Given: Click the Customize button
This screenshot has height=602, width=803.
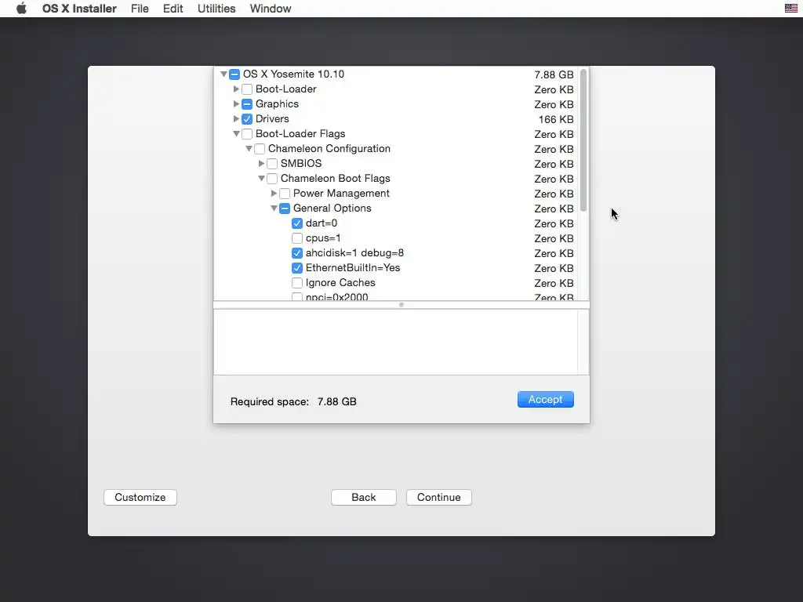Looking at the screenshot, I should point(140,498).
